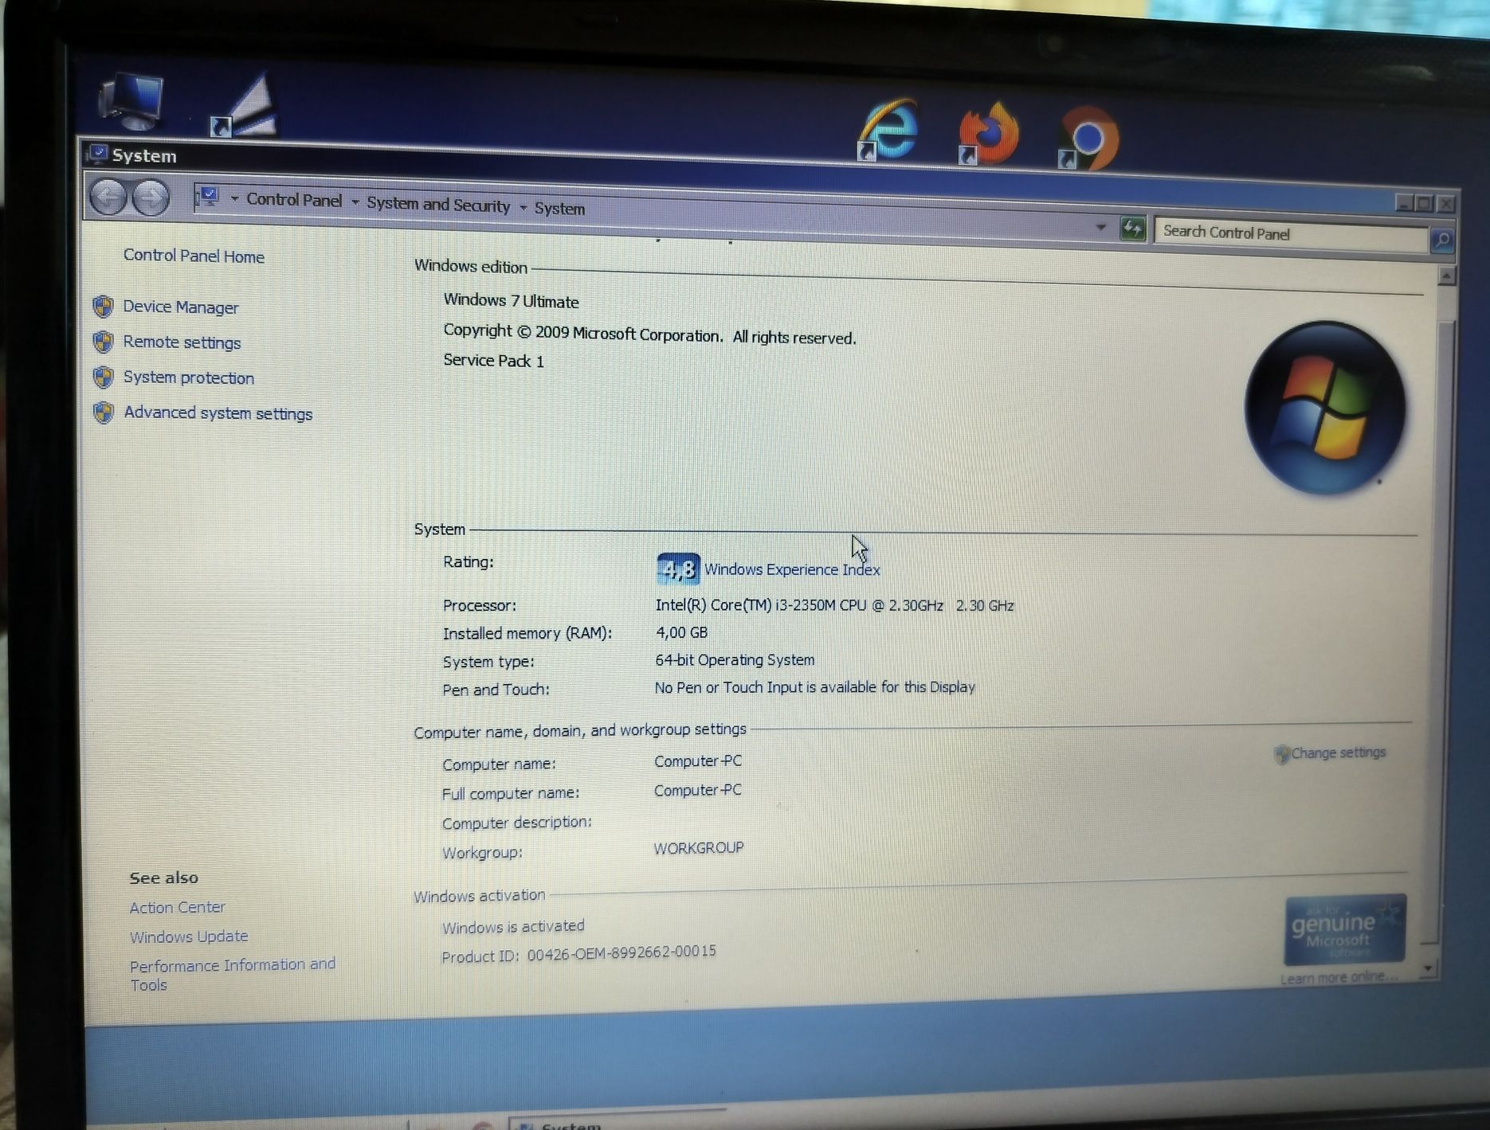The image size is (1490, 1130).
Task: Click in the Search Control Panel field
Action: tap(1291, 235)
